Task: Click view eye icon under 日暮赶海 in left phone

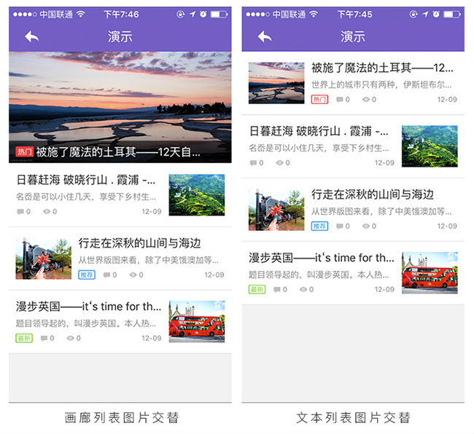Action: tap(46, 212)
